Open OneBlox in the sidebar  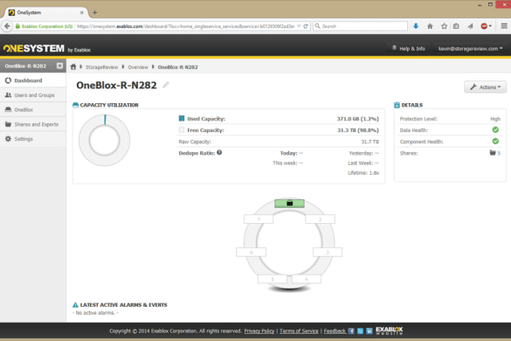coord(33,109)
